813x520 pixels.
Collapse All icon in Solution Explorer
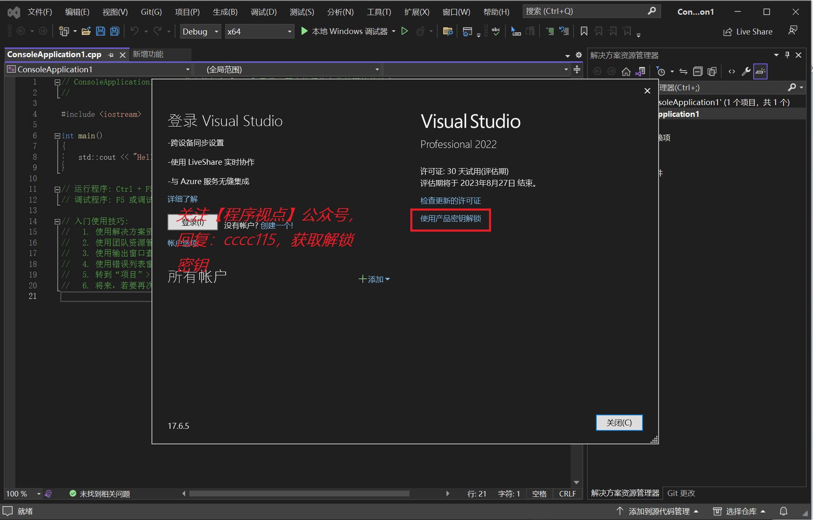698,71
